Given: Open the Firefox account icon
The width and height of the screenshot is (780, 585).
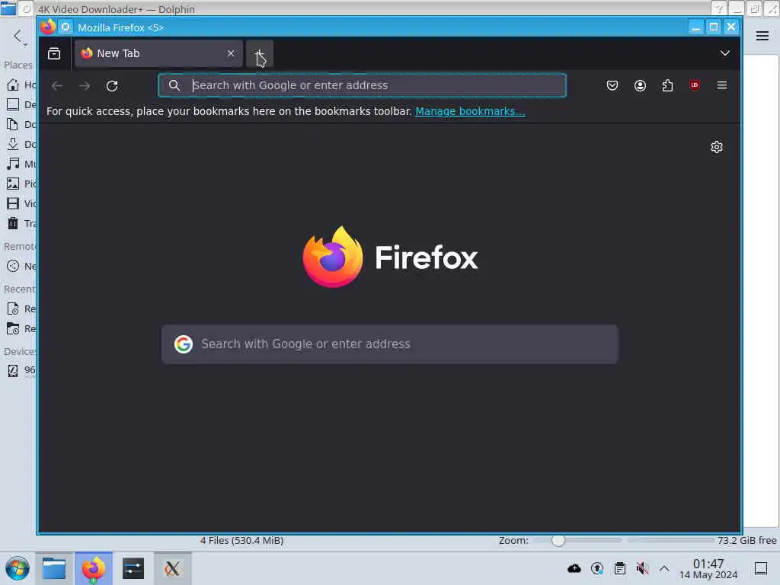Looking at the screenshot, I should tap(640, 85).
